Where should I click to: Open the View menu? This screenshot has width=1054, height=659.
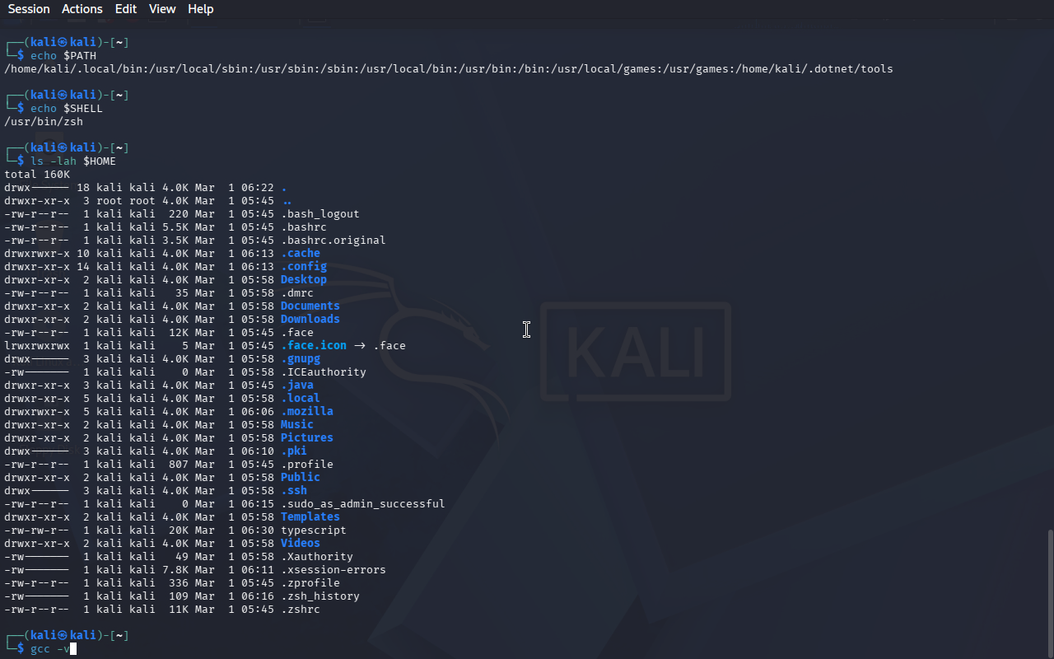162,9
